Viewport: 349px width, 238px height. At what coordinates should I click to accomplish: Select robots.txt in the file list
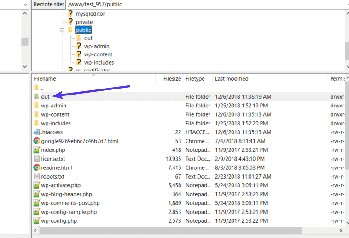coord(52,176)
